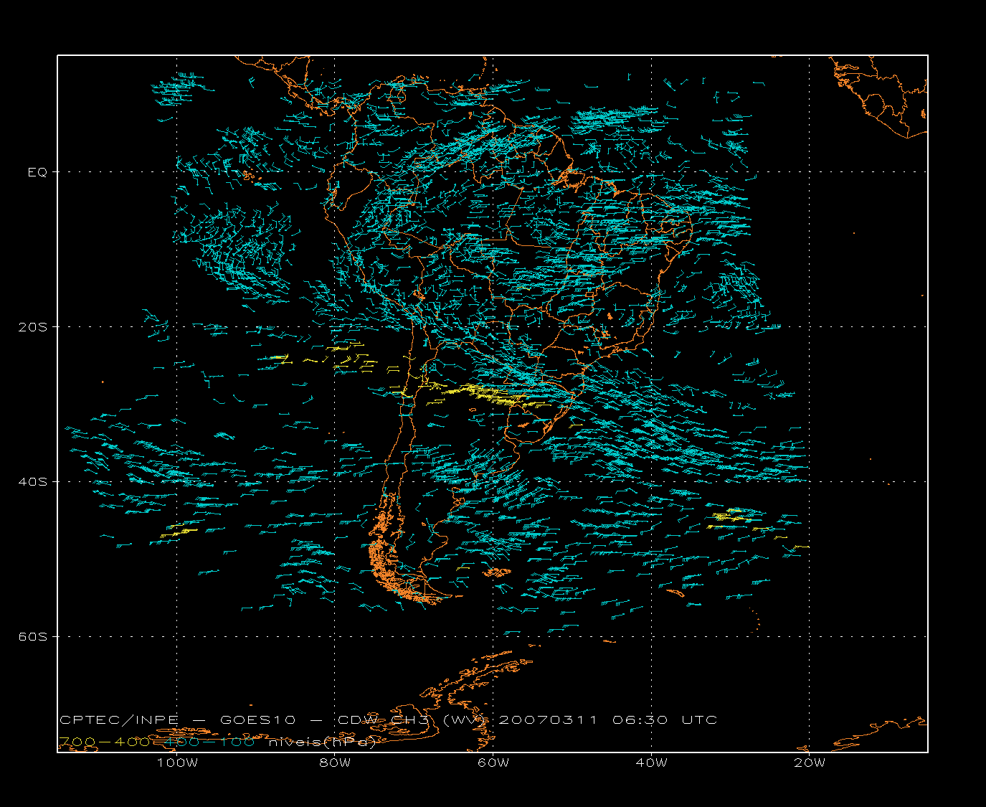Click the niveis(hPa) legend label
The image size is (986, 807).
coord(322,742)
